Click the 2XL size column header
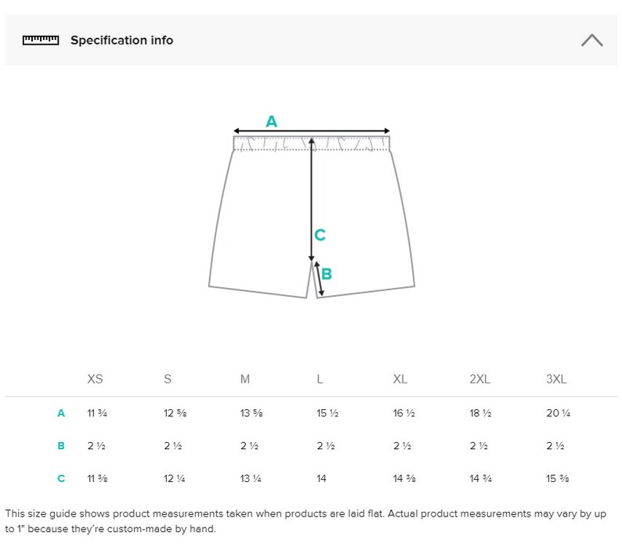Image resolution: width=622 pixels, height=554 pixels. click(x=480, y=379)
